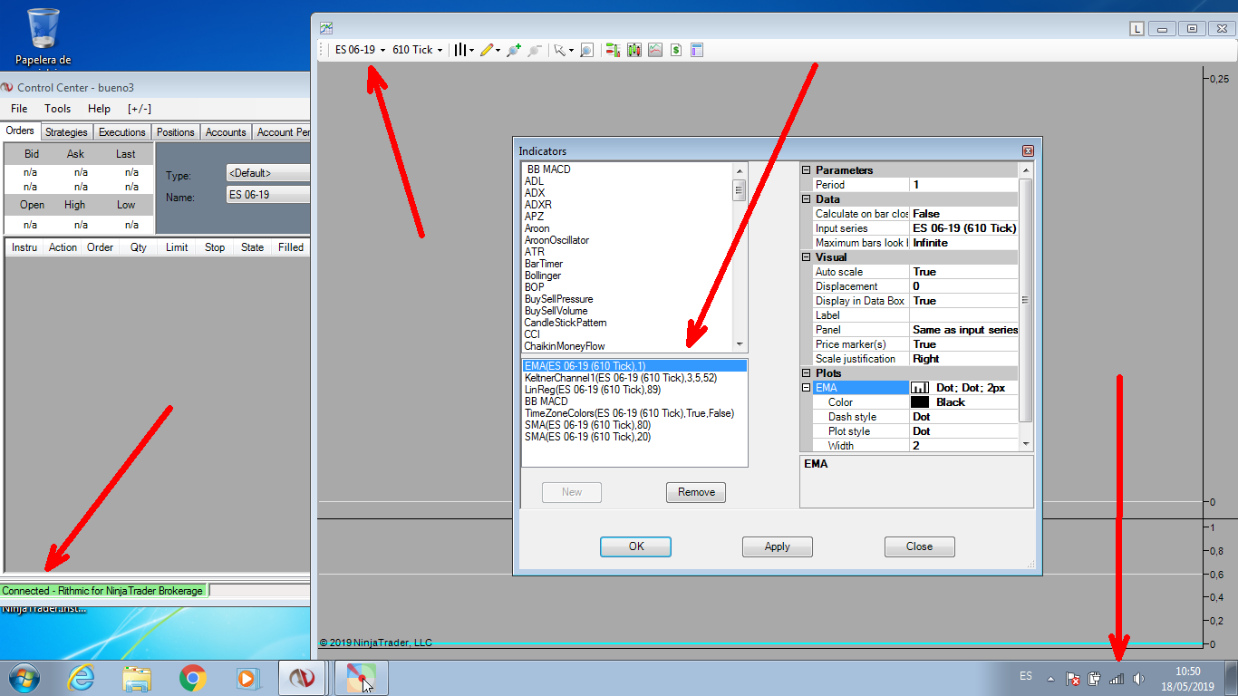The image size is (1238, 696).
Task: Remove the selected indicator
Action: point(696,492)
